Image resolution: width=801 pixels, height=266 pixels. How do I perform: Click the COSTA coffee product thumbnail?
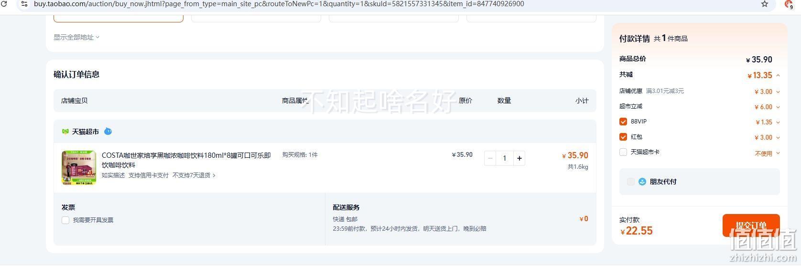tap(79, 168)
